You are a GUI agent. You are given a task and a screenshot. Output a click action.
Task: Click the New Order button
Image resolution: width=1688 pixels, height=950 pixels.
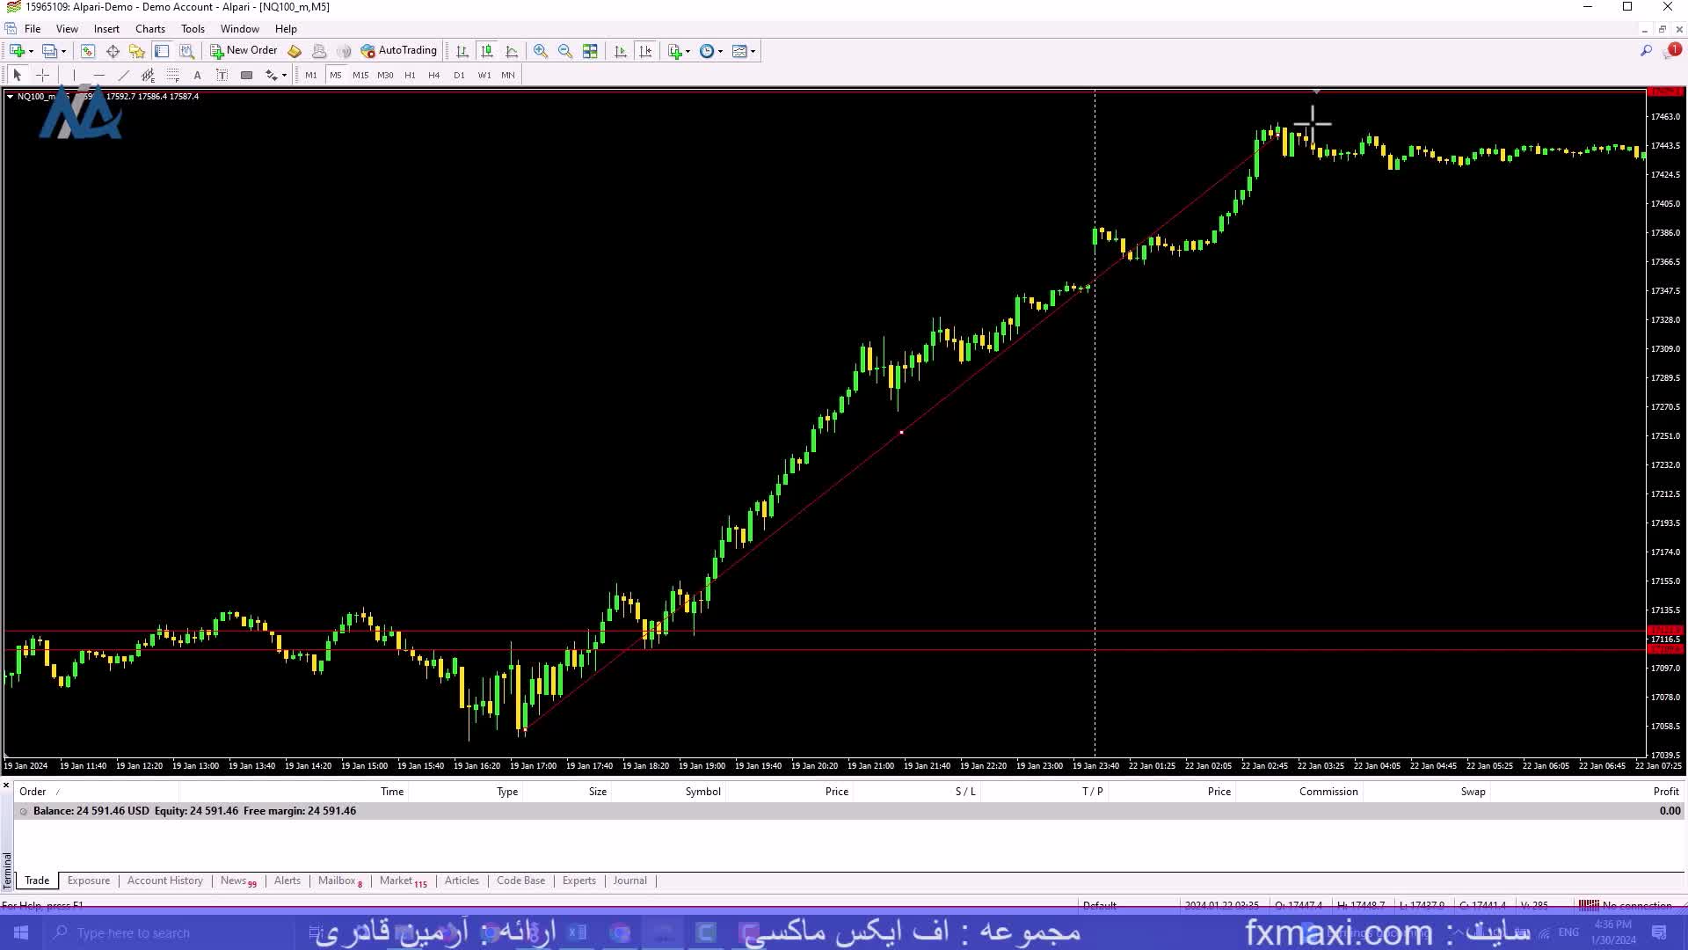click(x=244, y=51)
